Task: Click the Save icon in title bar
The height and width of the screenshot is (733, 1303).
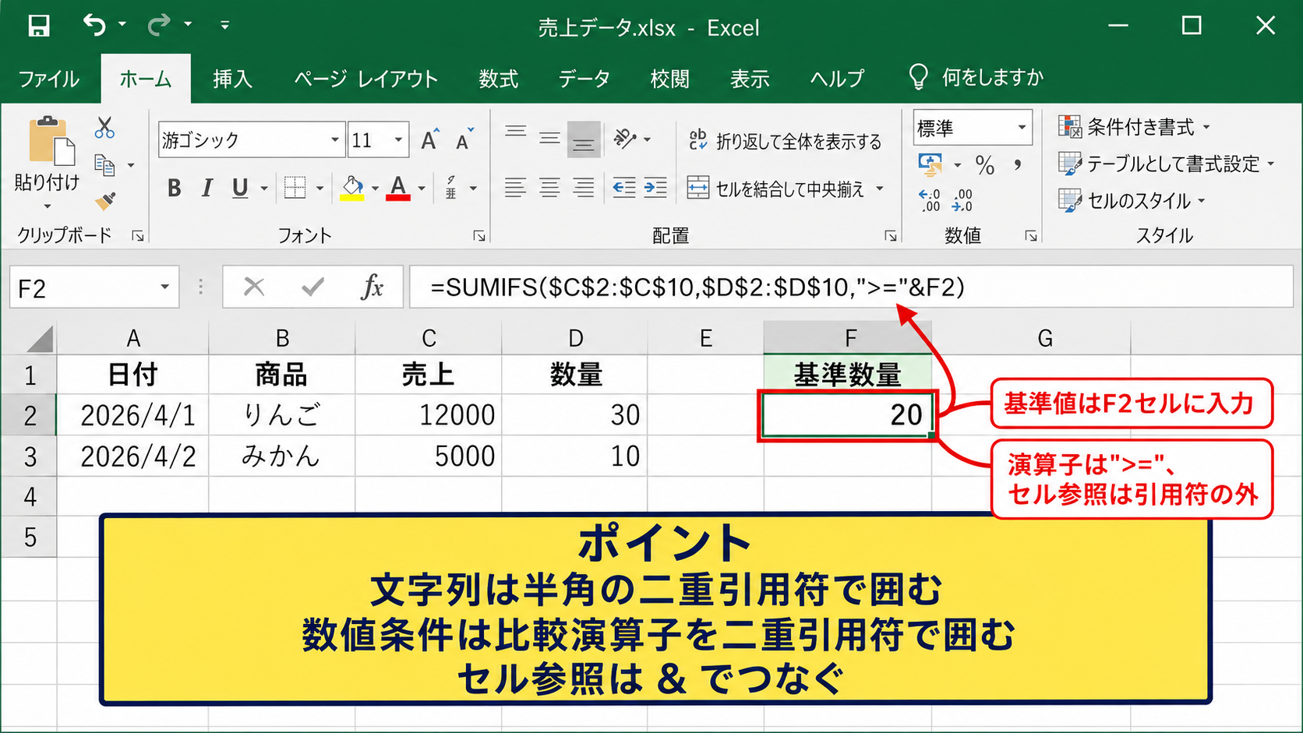Action: [x=38, y=26]
